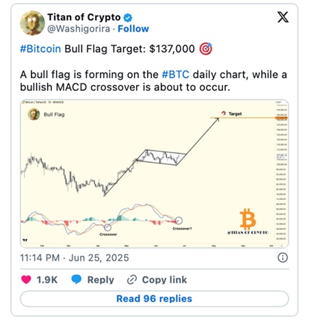Click Titan of Crypto profile avatar

32,23
